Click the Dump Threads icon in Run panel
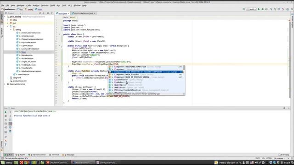The width and height of the screenshot is (294, 165). click(6, 124)
